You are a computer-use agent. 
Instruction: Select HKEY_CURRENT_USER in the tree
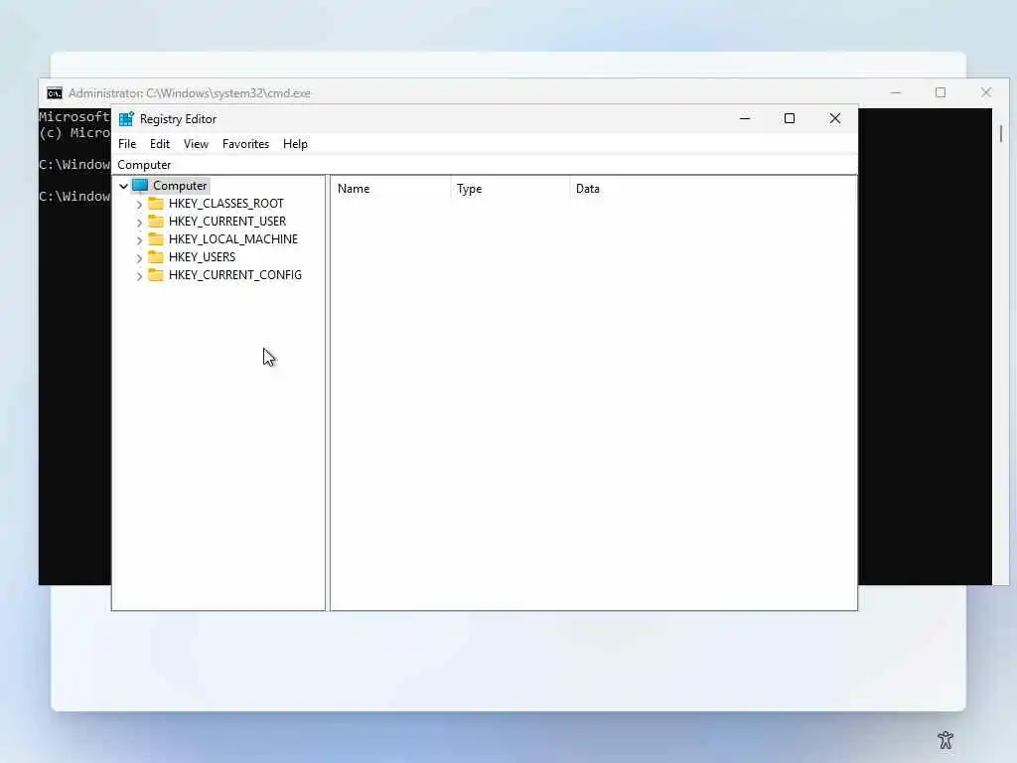(227, 222)
